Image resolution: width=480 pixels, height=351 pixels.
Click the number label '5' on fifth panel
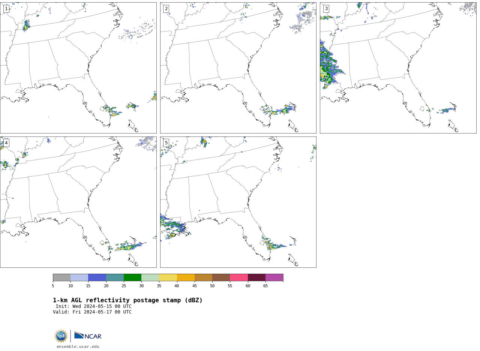(166, 143)
